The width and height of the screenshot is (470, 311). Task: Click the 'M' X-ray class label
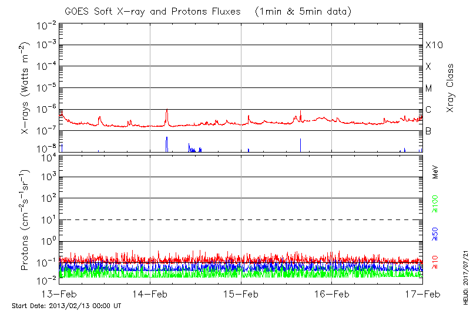tap(429, 89)
